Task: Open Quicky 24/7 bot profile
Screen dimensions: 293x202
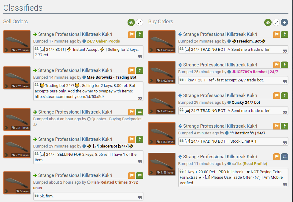Action: coord(246,103)
